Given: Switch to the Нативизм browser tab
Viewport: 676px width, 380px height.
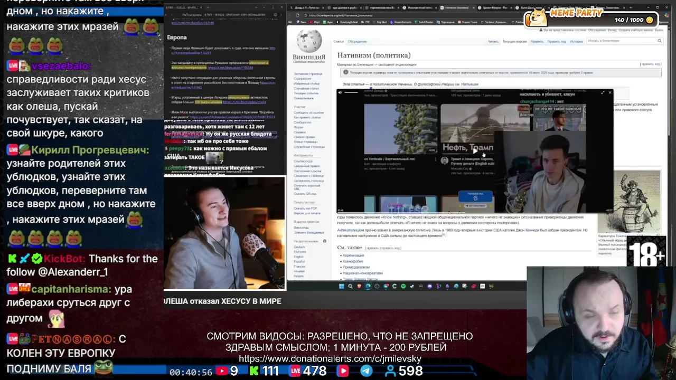Looking at the screenshot, I should coord(458,7).
